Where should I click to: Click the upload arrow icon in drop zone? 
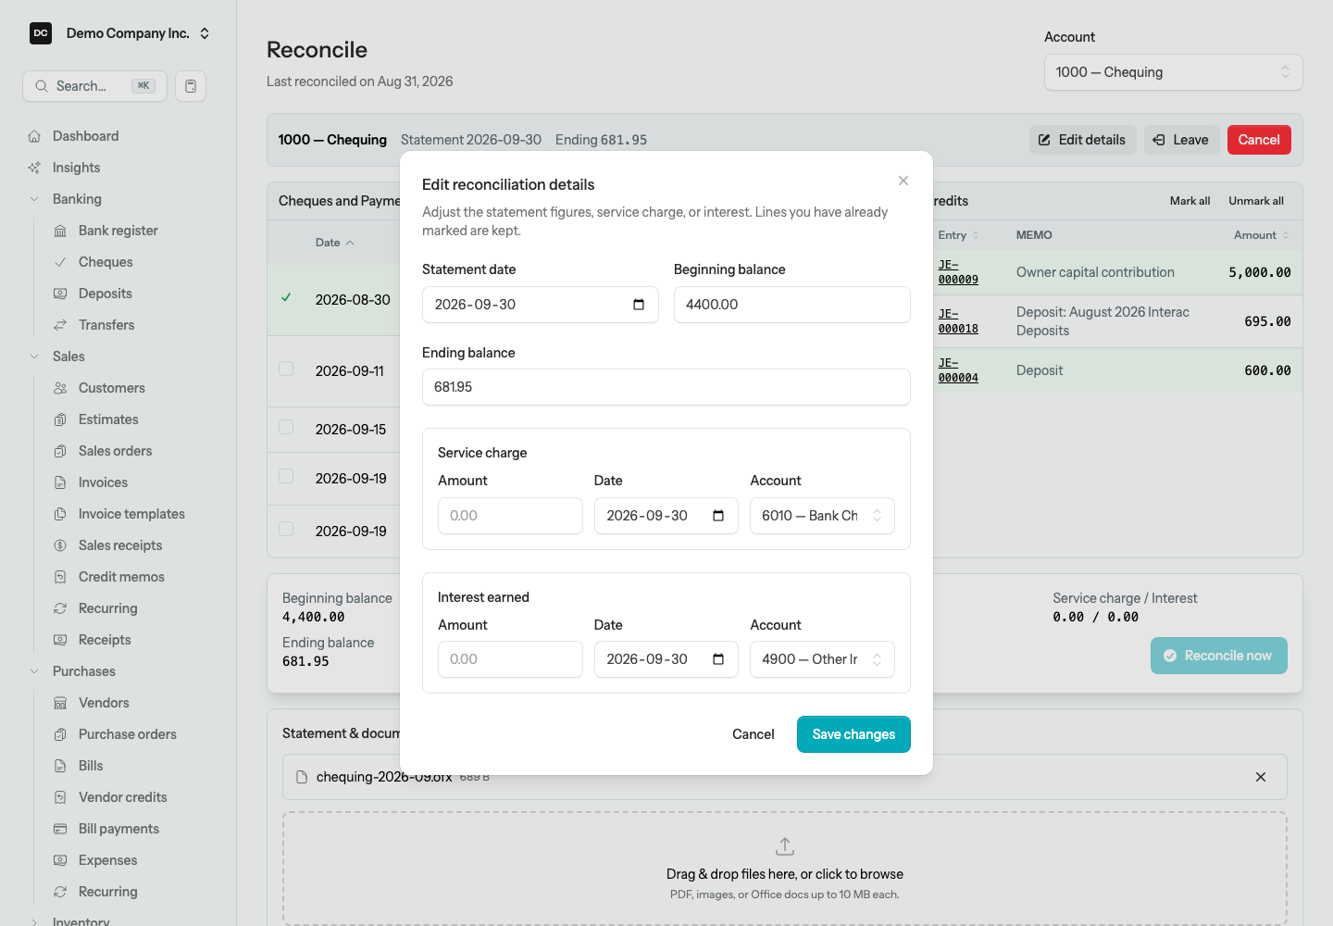click(785, 846)
